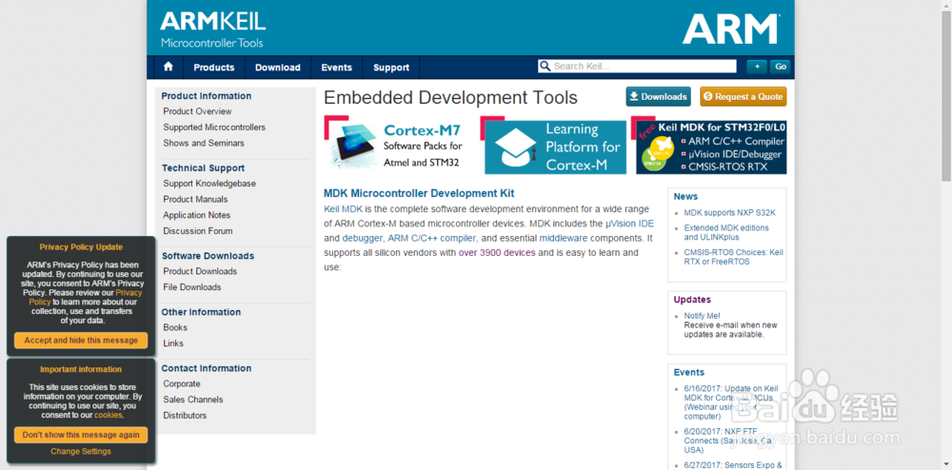The height and width of the screenshot is (470, 952).
Task: Open Product Overview link
Action: (197, 111)
